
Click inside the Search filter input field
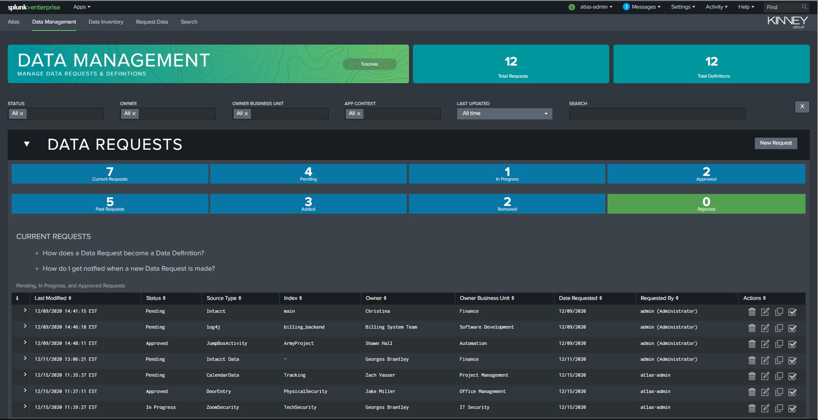tap(657, 113)
